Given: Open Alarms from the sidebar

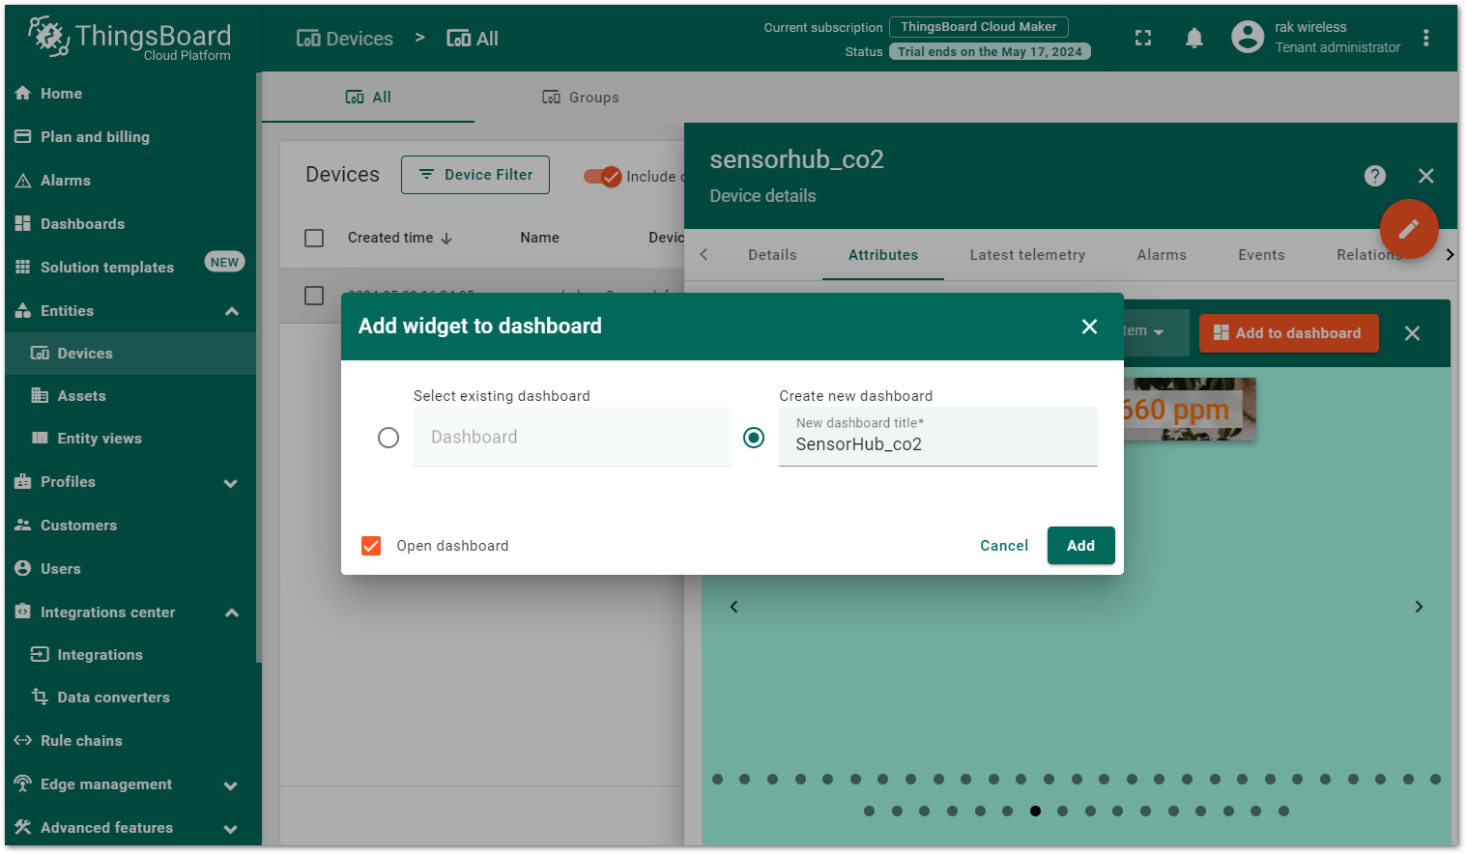Looking at the screenshot, I should 130,181.
